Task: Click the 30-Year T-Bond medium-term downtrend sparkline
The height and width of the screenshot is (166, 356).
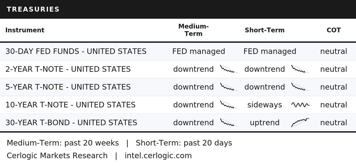Action: pyautogui.click(x=229, y=123)
